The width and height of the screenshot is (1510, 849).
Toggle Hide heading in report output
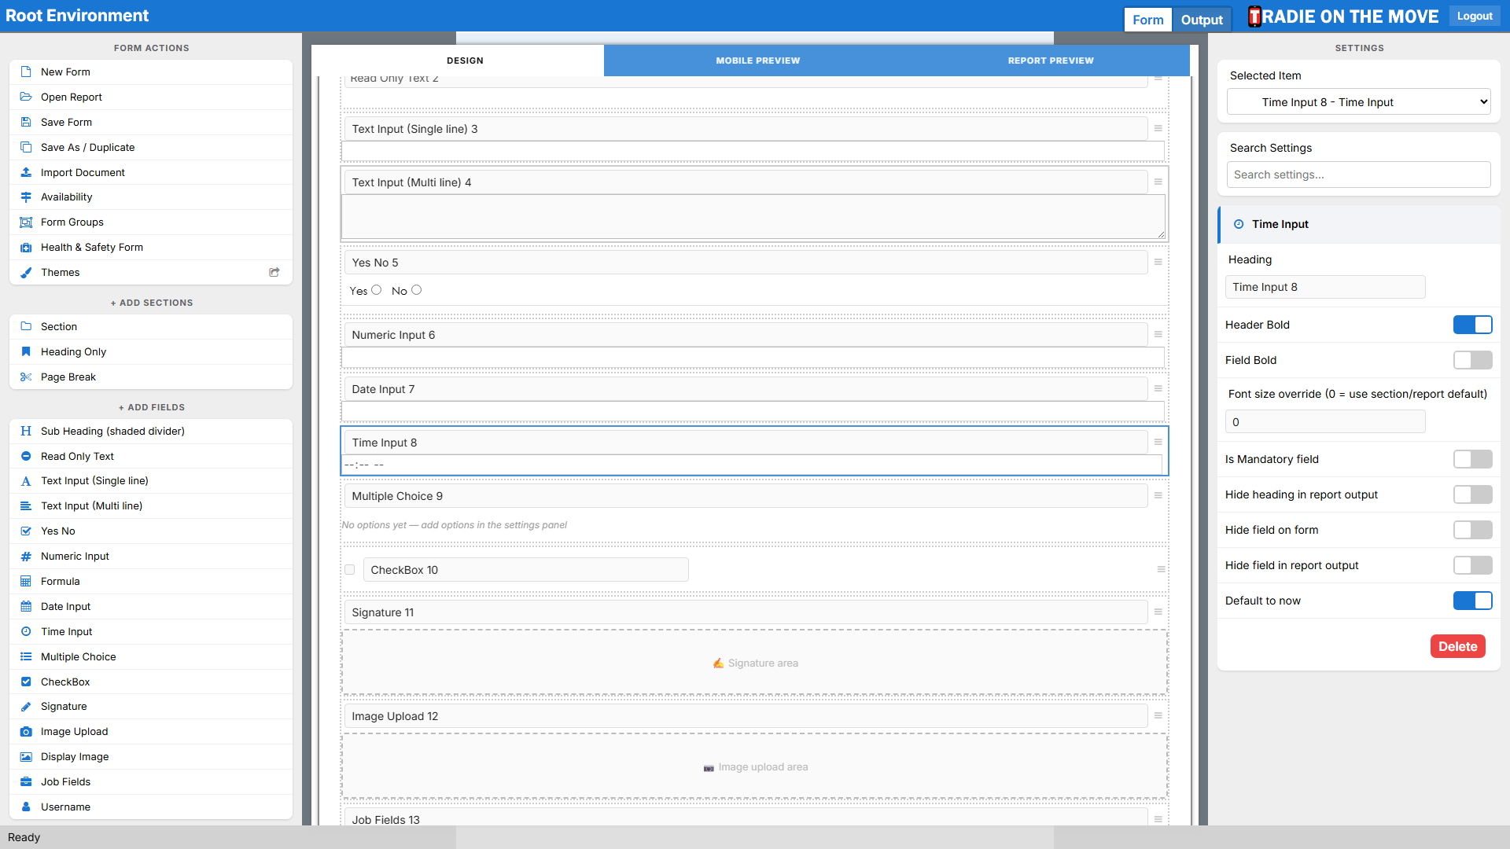coord(1472,494)
